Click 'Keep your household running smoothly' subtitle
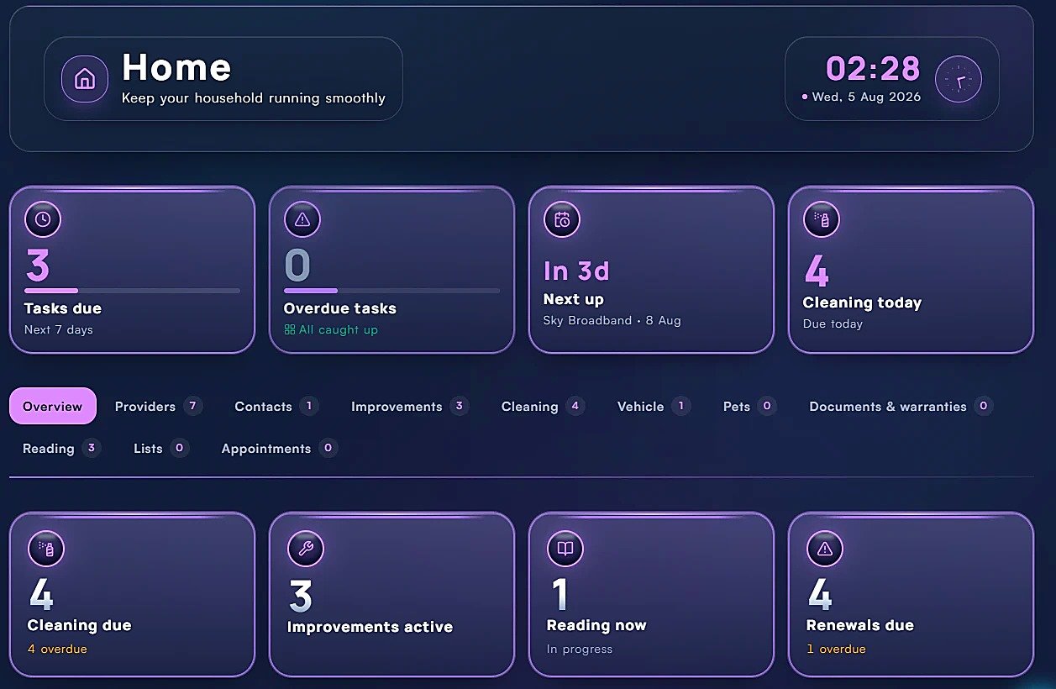1056x689 pixels. click(x=254, y=98)
